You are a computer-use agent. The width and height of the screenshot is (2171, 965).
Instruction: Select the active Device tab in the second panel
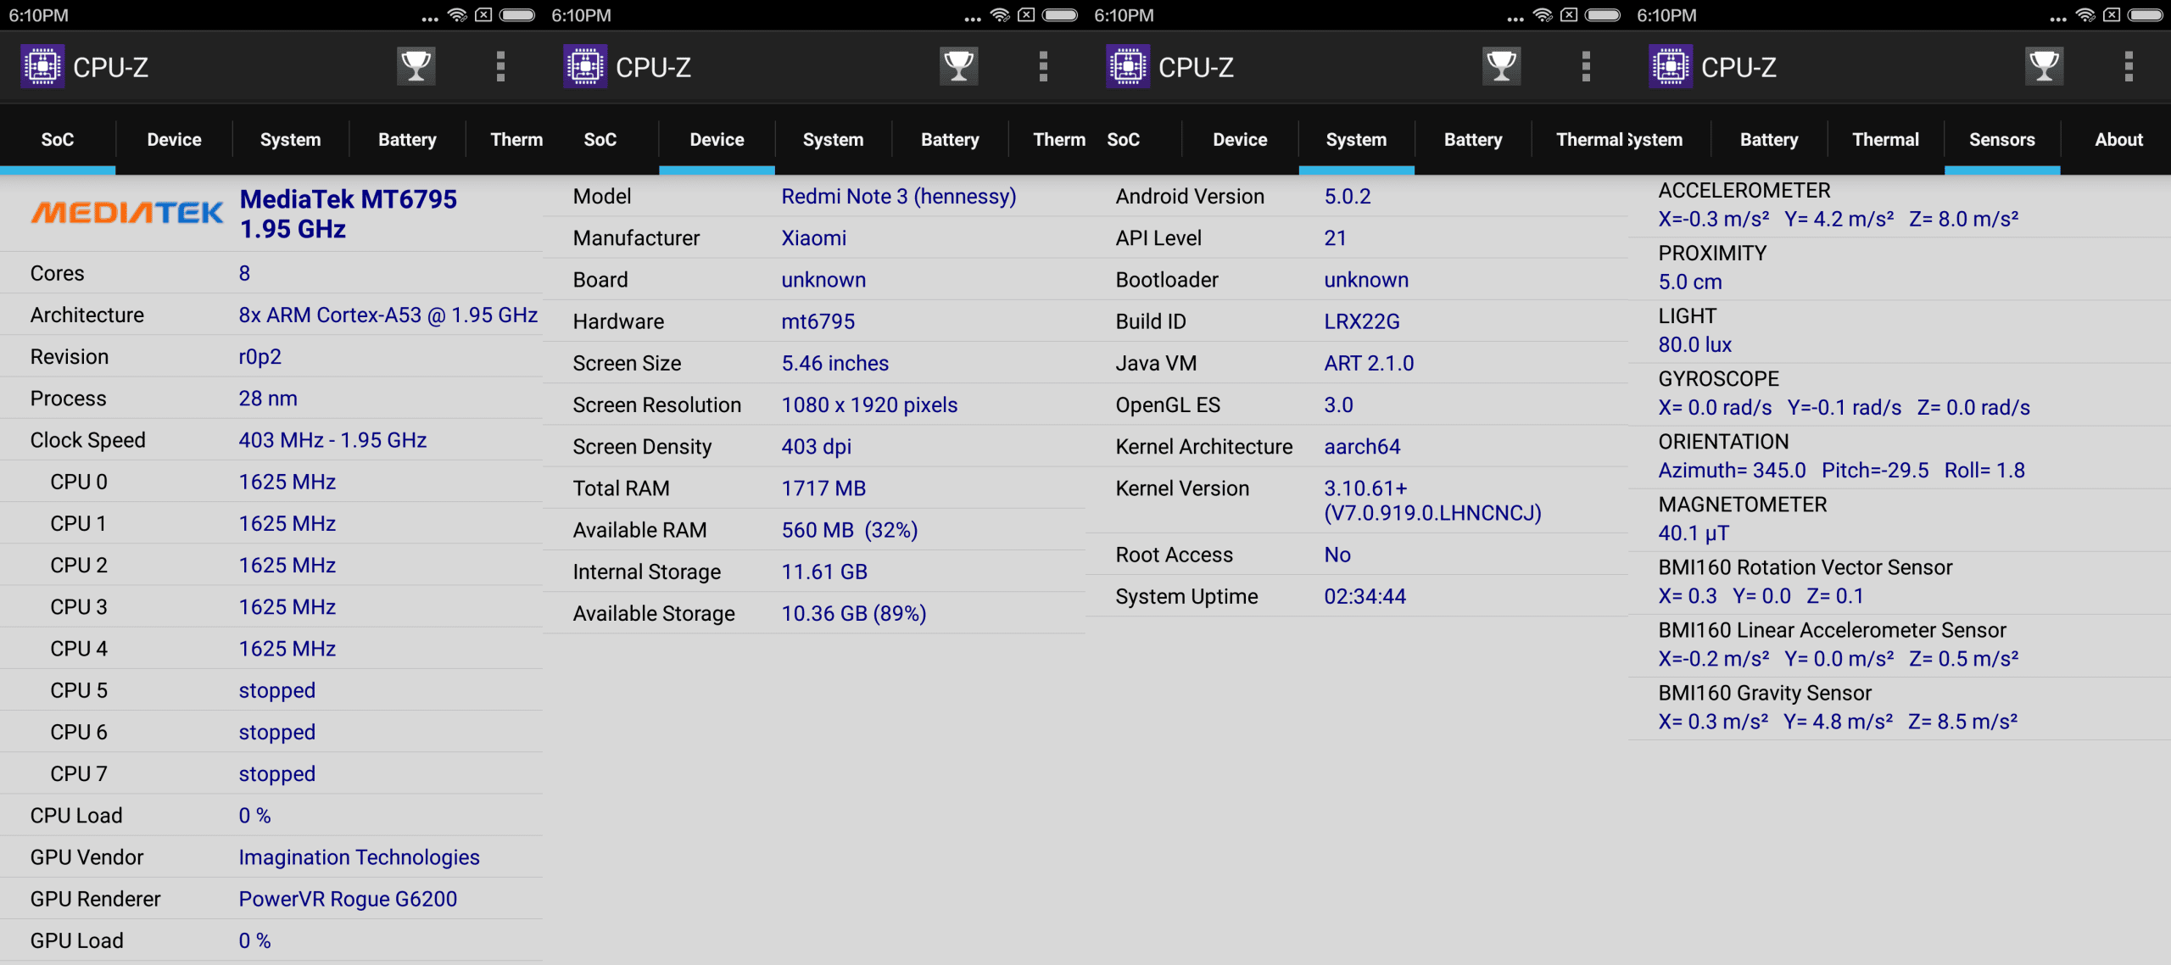point(717,140)
